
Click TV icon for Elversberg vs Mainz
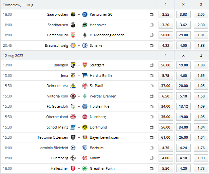[152, 158]
